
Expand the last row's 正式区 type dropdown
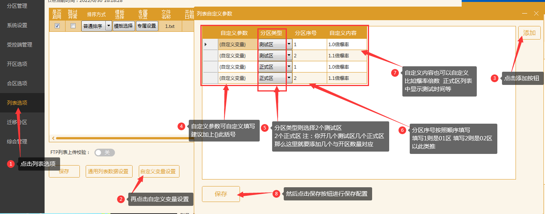[x=289, y=78]
